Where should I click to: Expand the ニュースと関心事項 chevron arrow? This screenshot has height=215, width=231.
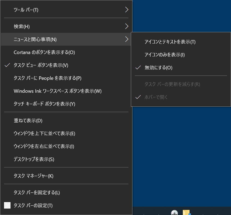click(127, 39)
